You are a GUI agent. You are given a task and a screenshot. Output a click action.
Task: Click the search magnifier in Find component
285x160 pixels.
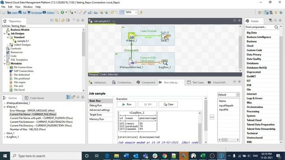coord(276,27)
